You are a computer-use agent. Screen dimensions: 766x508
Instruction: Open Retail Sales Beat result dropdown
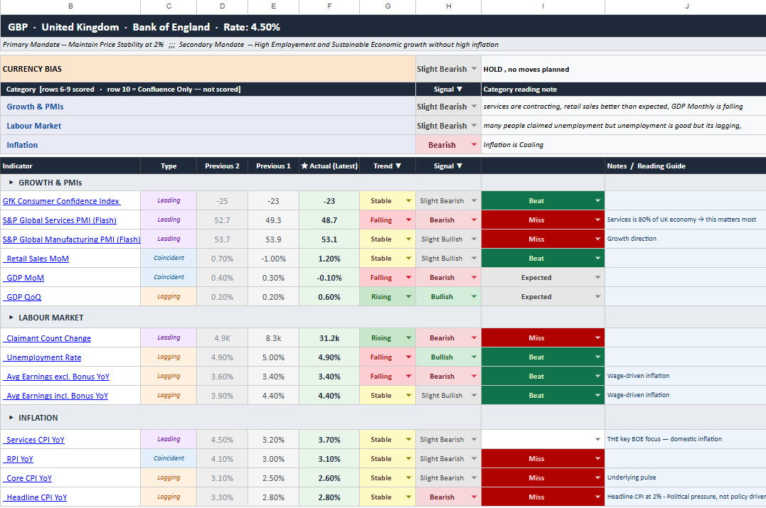597,258
